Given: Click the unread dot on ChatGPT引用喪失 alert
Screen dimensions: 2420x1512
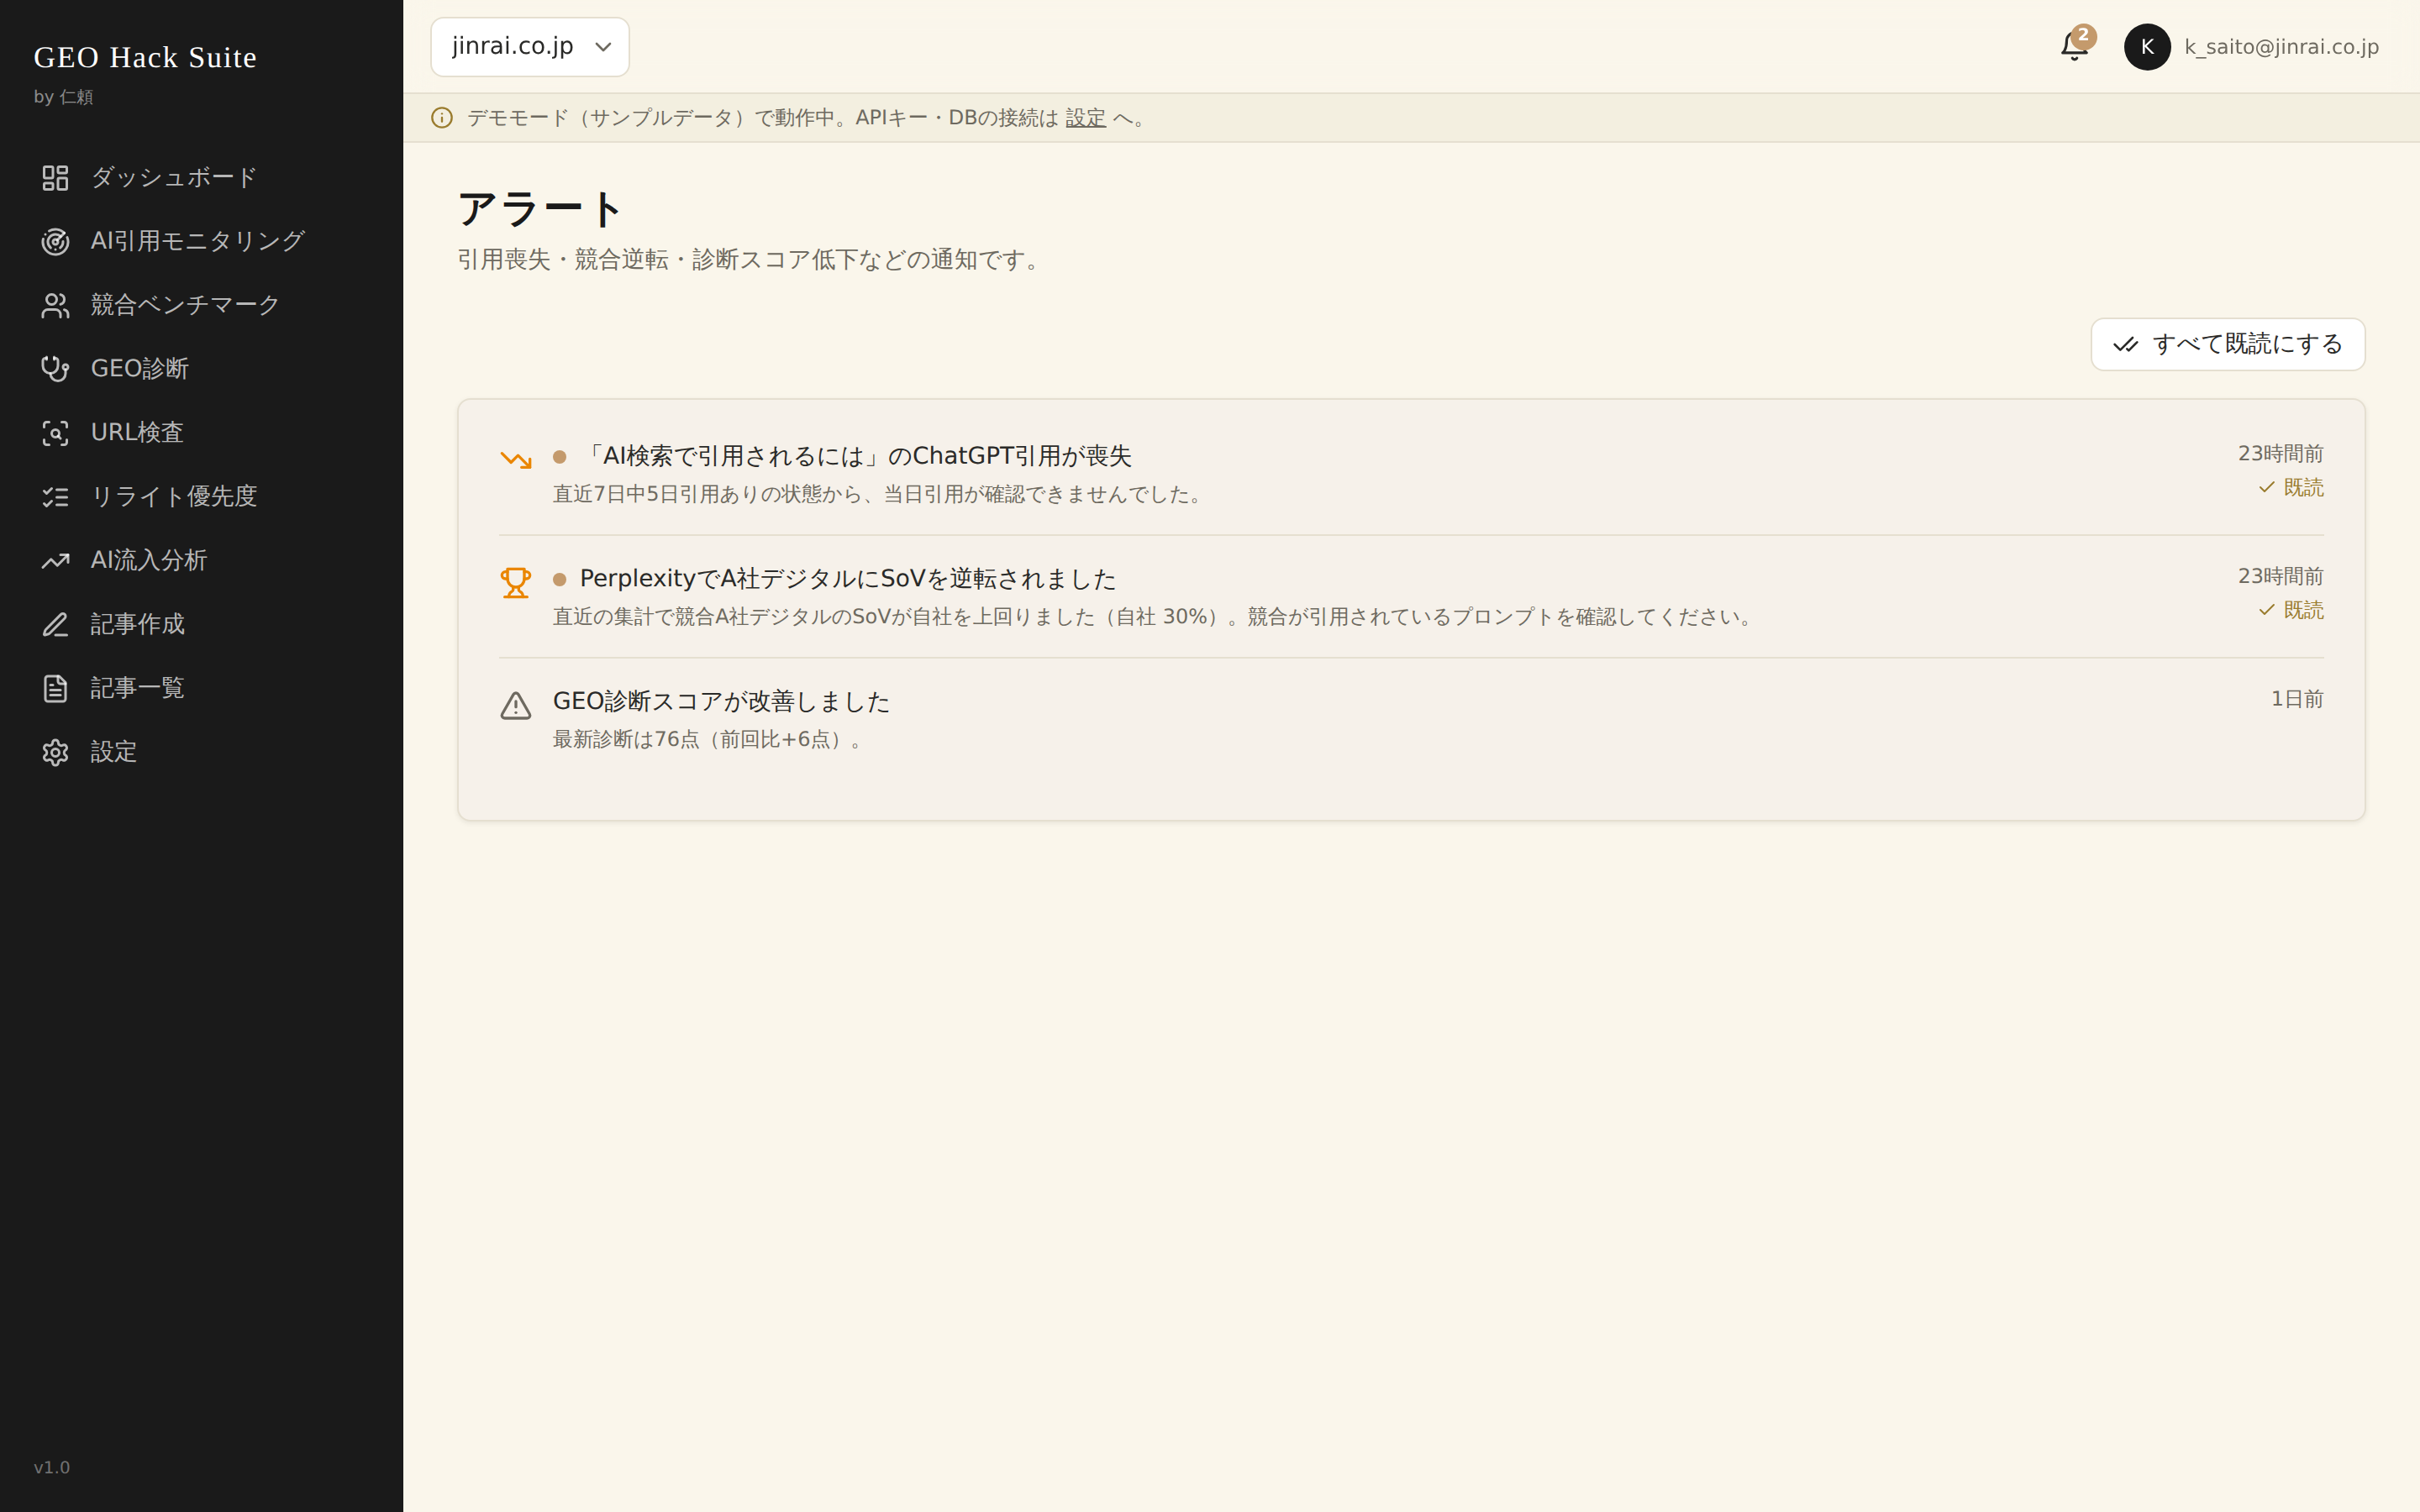Looking at the screenshot, I should [x=560, y=457].
